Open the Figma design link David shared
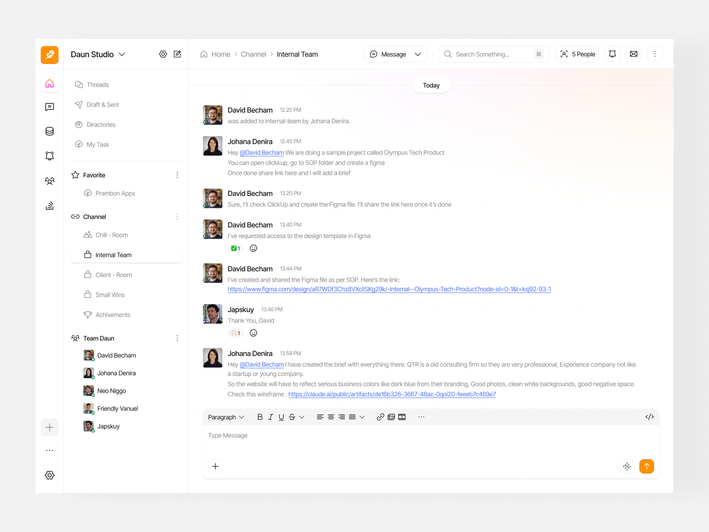This screenshot has height=532, width=709. tap(389, 289)
